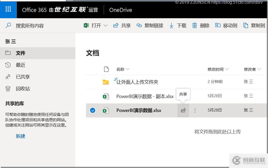Uncheck the selected PowerBI演示数据.xlsx row
Image resolution: width=268 pixels, height=168 pixels.
click(x=93, y=110)
